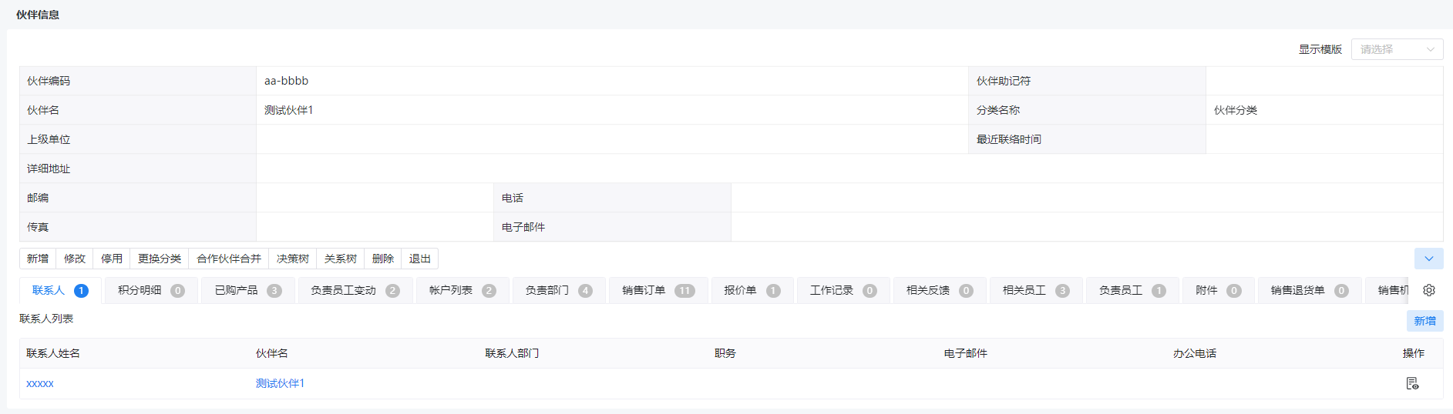Viewport: 1453px width, 414px height.
Task: Switch to the 已购产品 tab
Action: point(248,290)
